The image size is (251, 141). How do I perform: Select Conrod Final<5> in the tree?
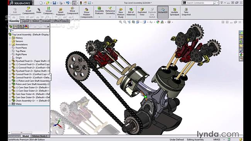point(31,74)
